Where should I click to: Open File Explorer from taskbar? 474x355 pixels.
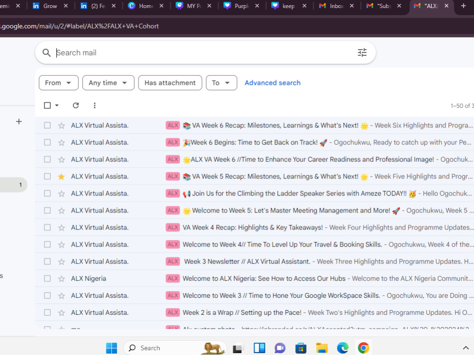[322, 348]
